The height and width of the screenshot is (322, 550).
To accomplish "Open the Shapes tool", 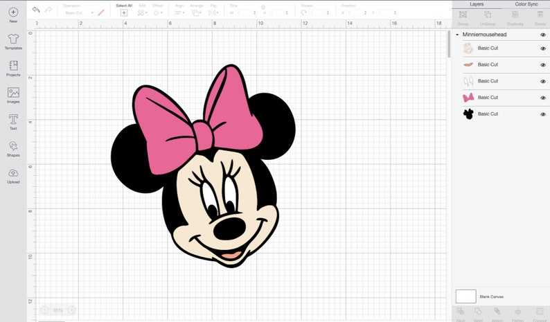I will [x=13, y=146].
